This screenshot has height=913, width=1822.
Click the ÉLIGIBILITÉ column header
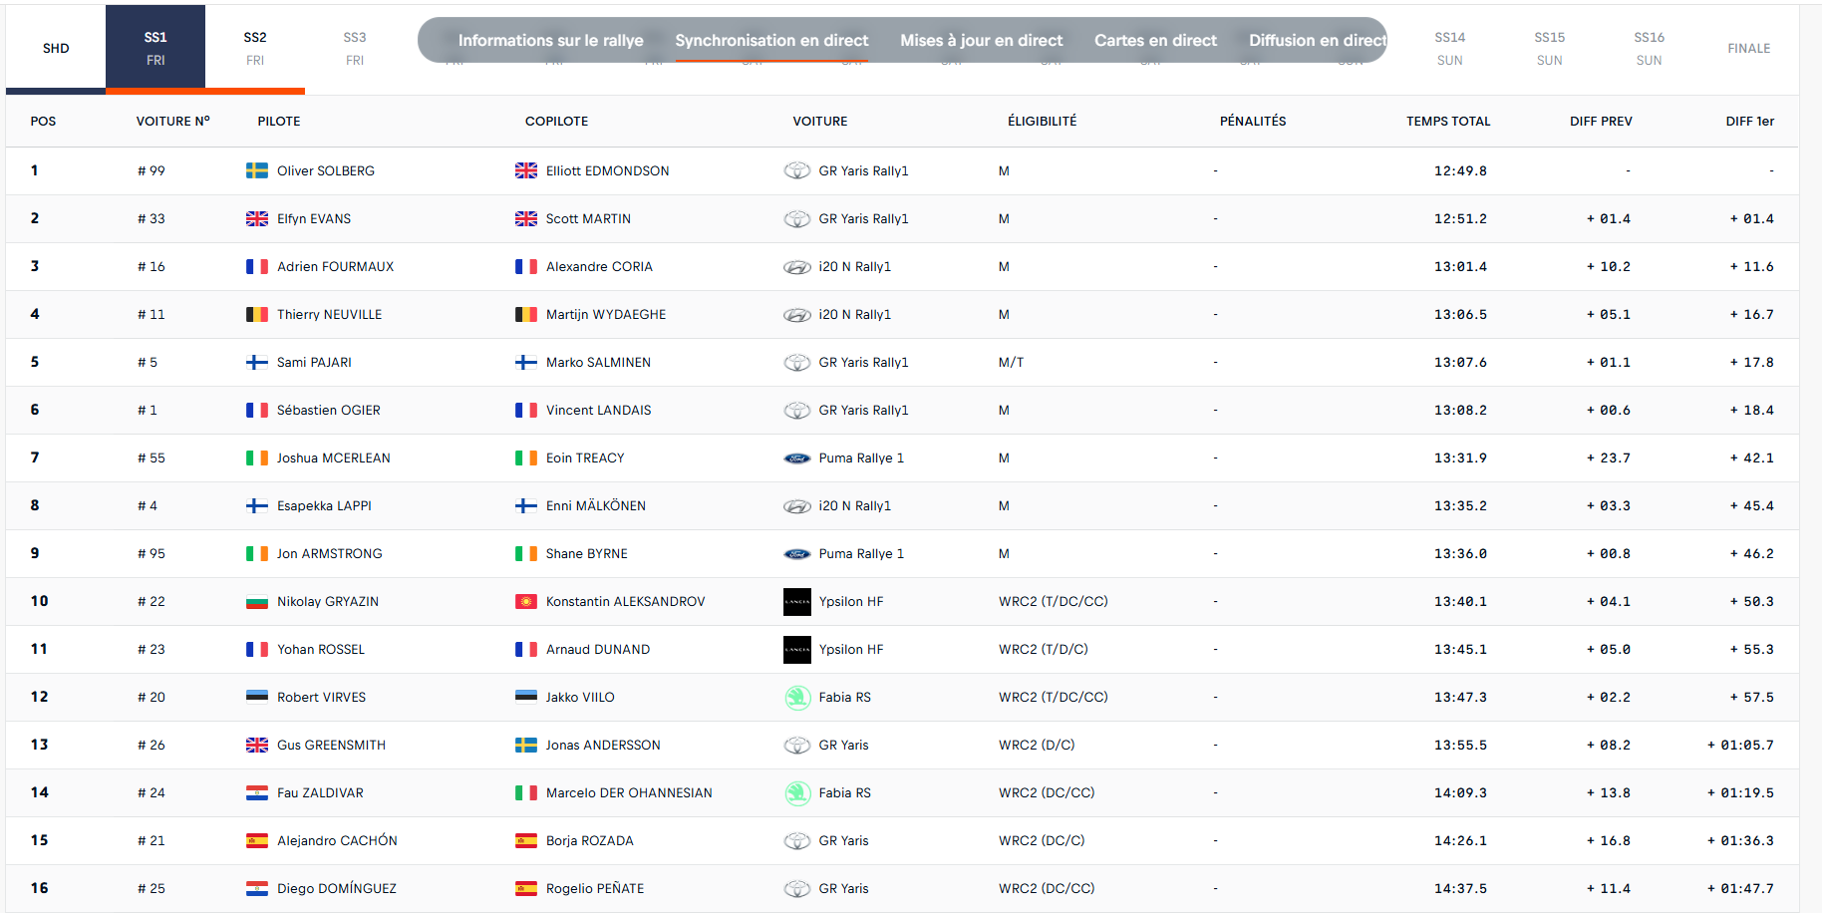(1042, 121)
